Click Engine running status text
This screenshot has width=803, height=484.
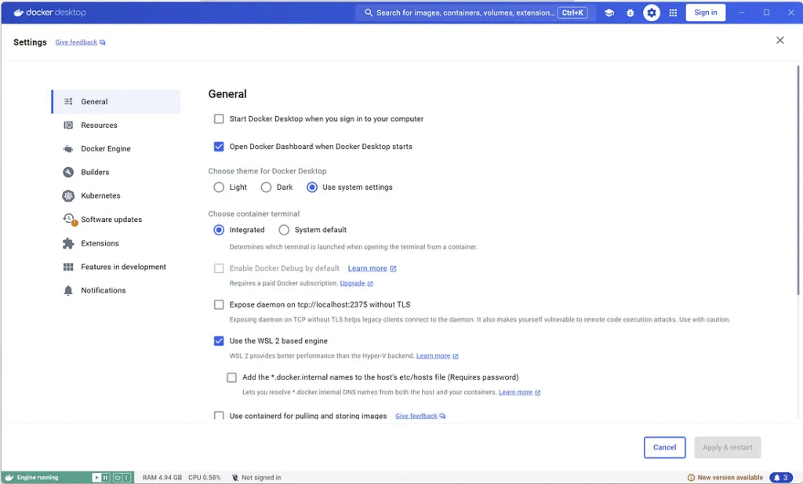tap(38, 478)
